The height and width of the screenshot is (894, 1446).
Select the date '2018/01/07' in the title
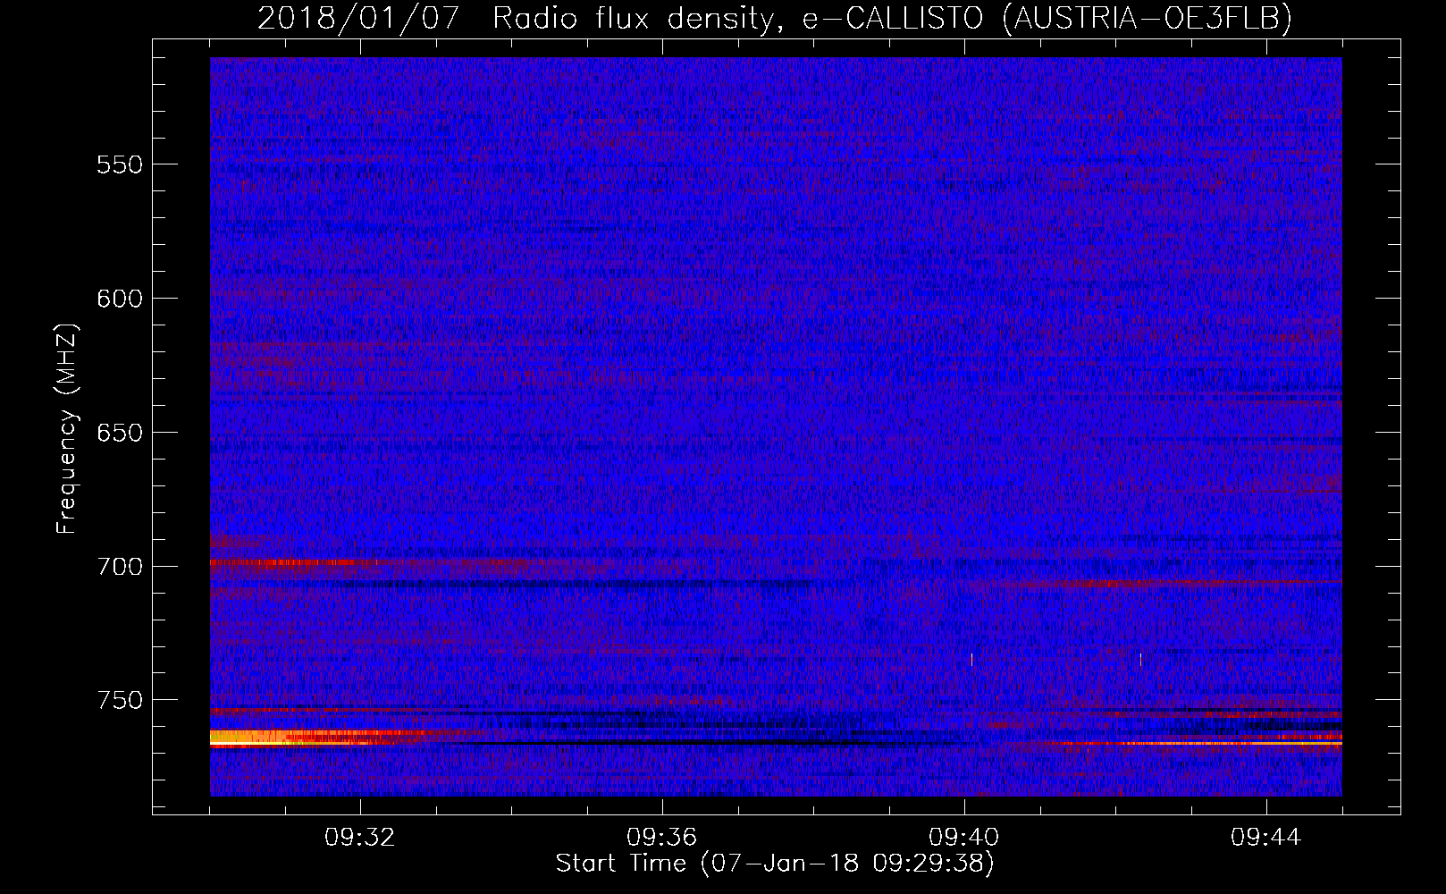tap(358, 18)
